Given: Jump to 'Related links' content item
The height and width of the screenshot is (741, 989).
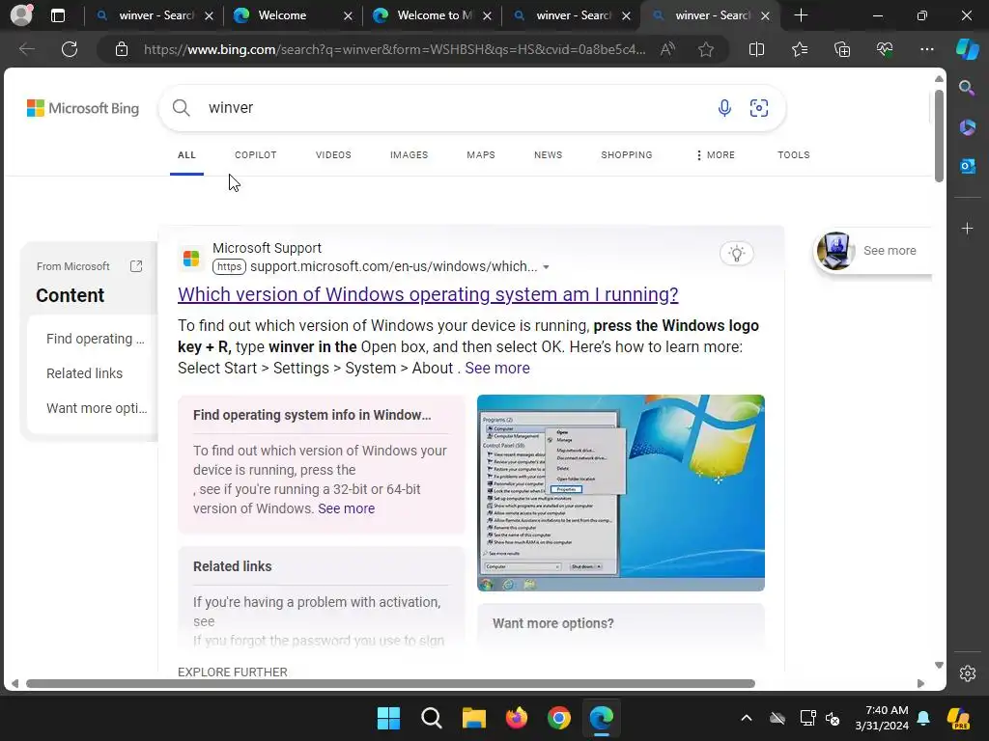Looking at the screenshot, I should pyautogui.click(x=85, y=373).
